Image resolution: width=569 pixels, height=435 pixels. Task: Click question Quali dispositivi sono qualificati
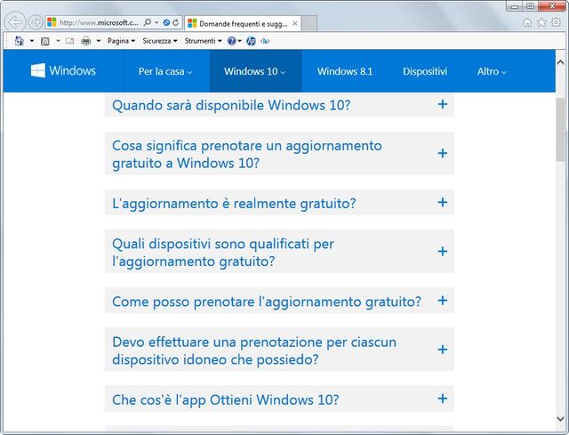click(x=223, y=253)
